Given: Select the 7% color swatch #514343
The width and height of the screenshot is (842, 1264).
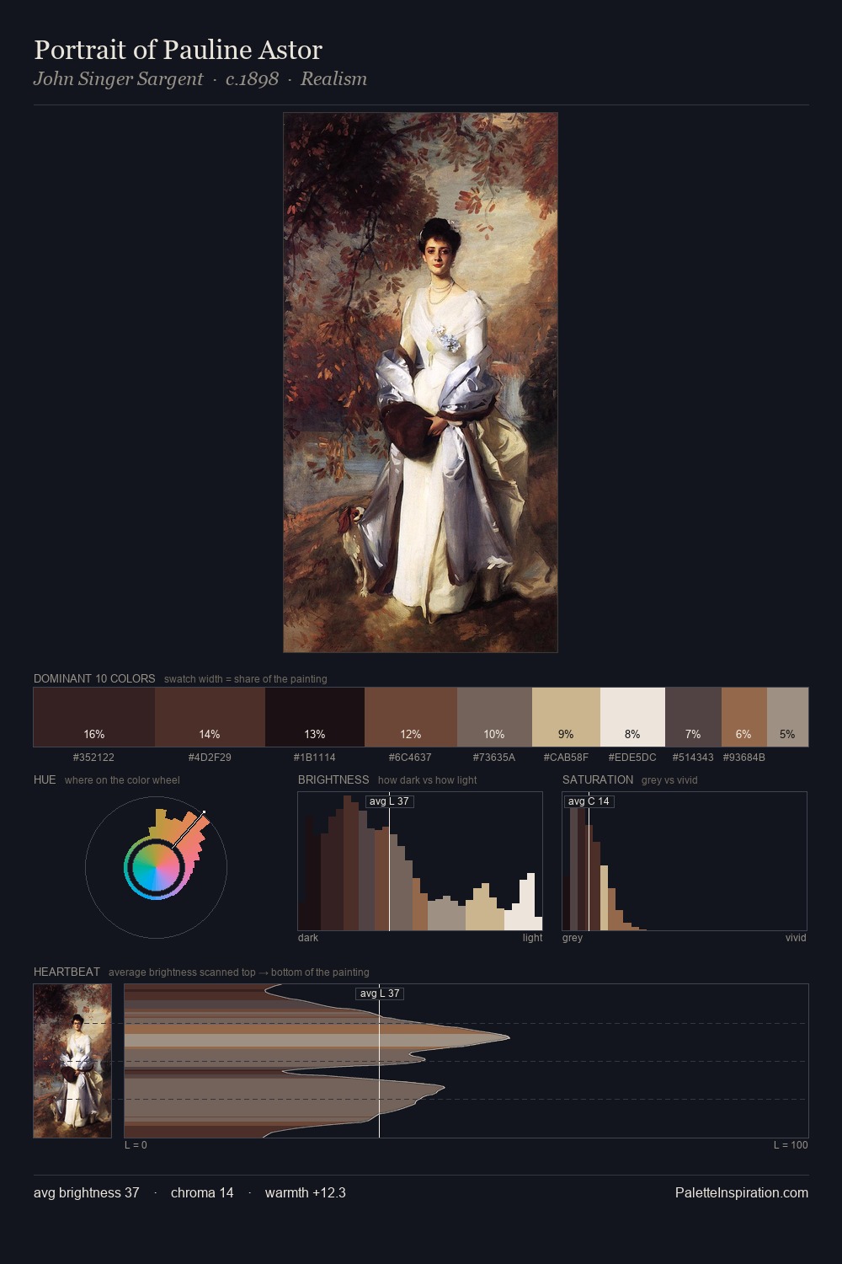Looking at the screenshot, I should [x=693, y=717].
